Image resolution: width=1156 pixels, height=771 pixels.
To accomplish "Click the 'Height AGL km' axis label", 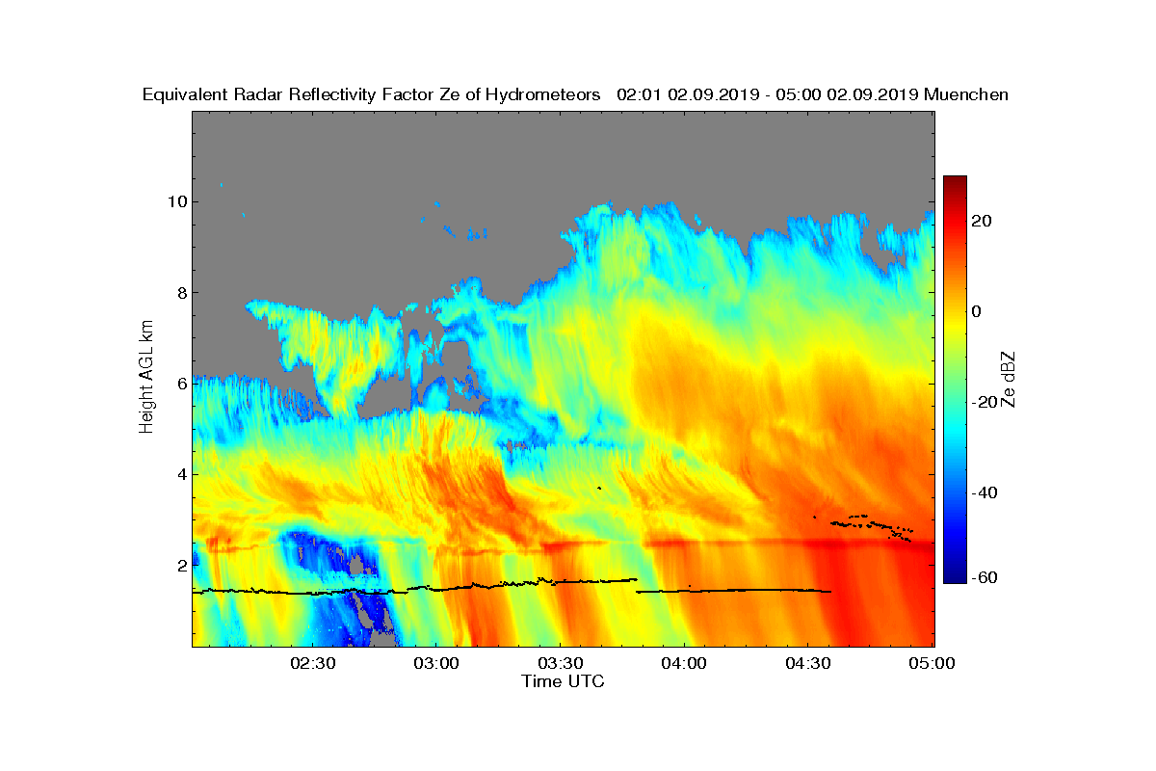I will (146, 379).
